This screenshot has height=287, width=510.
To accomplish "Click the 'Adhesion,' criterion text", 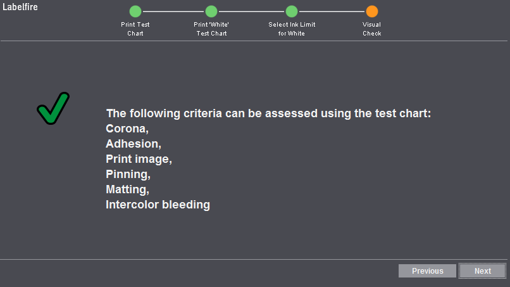I will [134, 144].
